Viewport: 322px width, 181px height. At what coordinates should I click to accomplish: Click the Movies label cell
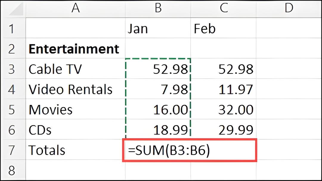point(75,109)
